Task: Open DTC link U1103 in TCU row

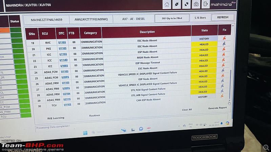Action: [x=67, y=105]
